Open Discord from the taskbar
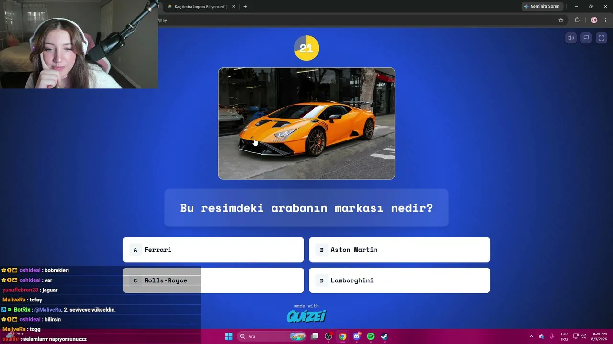Viewport: 613px width, 344px height. (x=357, y=336)
